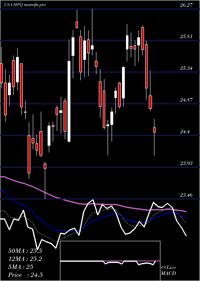Select the 26.27 price axis label

tap(186, 5)
